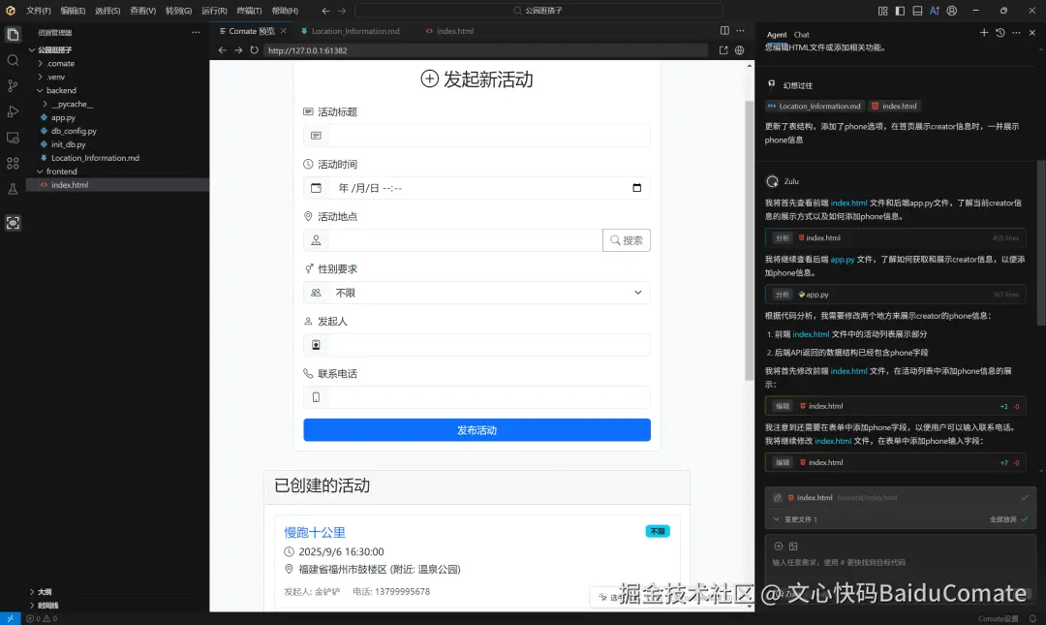Select db_config.py in the file tree

(x=74, y=131)
